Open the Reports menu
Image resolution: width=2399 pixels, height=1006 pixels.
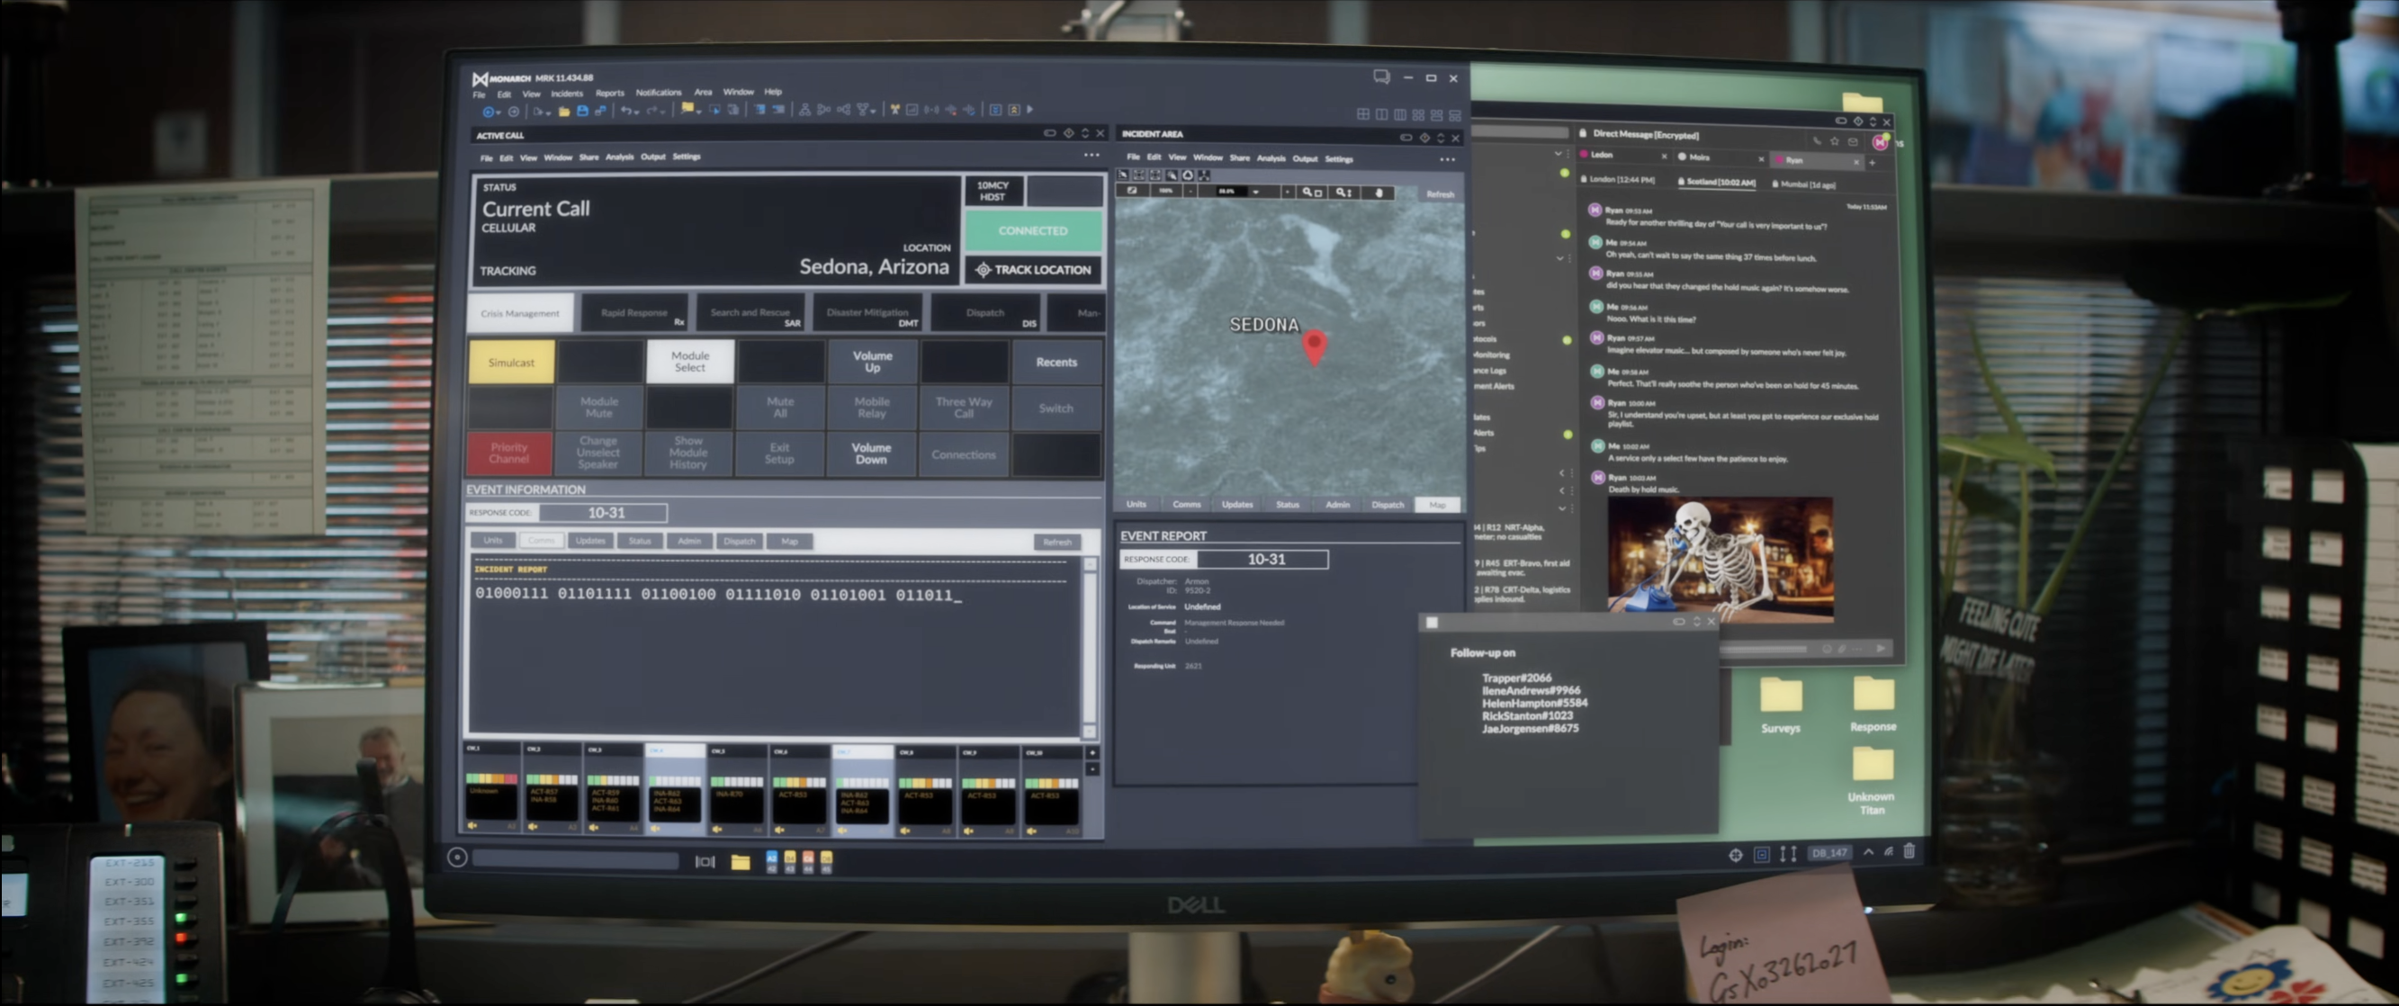coord(610,94)
